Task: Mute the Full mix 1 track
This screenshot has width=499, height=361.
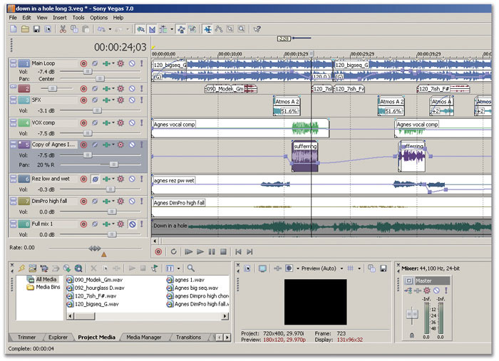Action: 131,224
